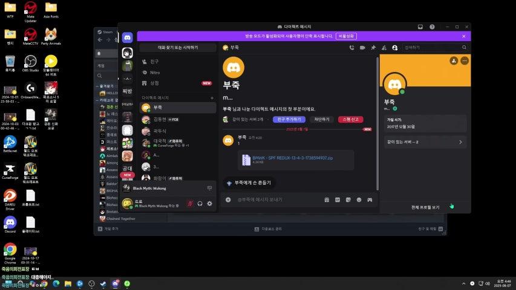Open the three-dots menu on the profile banner
516x290 pixels.
click(465, 61)
